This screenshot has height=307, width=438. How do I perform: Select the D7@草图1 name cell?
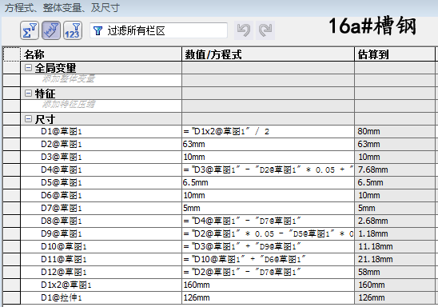tap(102, 209)
